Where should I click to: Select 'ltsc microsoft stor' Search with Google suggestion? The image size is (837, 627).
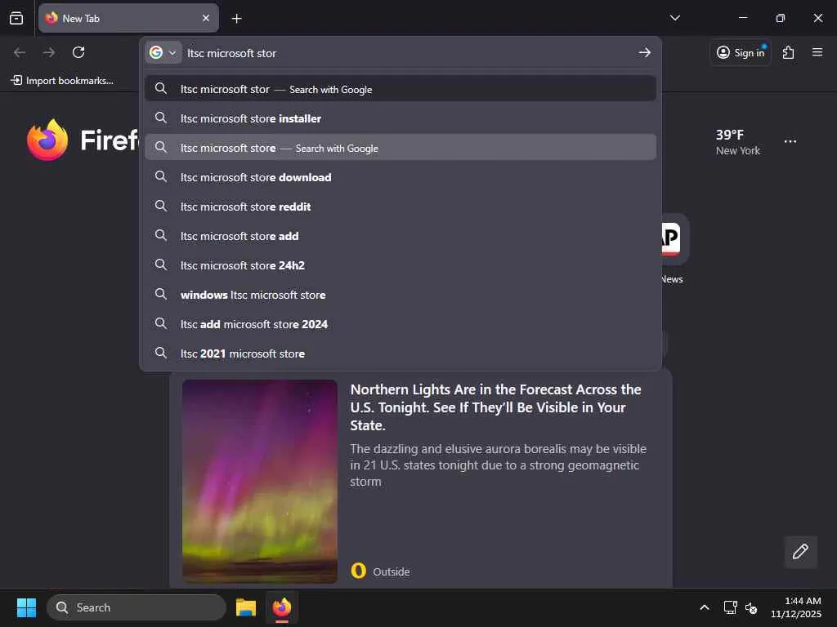[401, 88]
